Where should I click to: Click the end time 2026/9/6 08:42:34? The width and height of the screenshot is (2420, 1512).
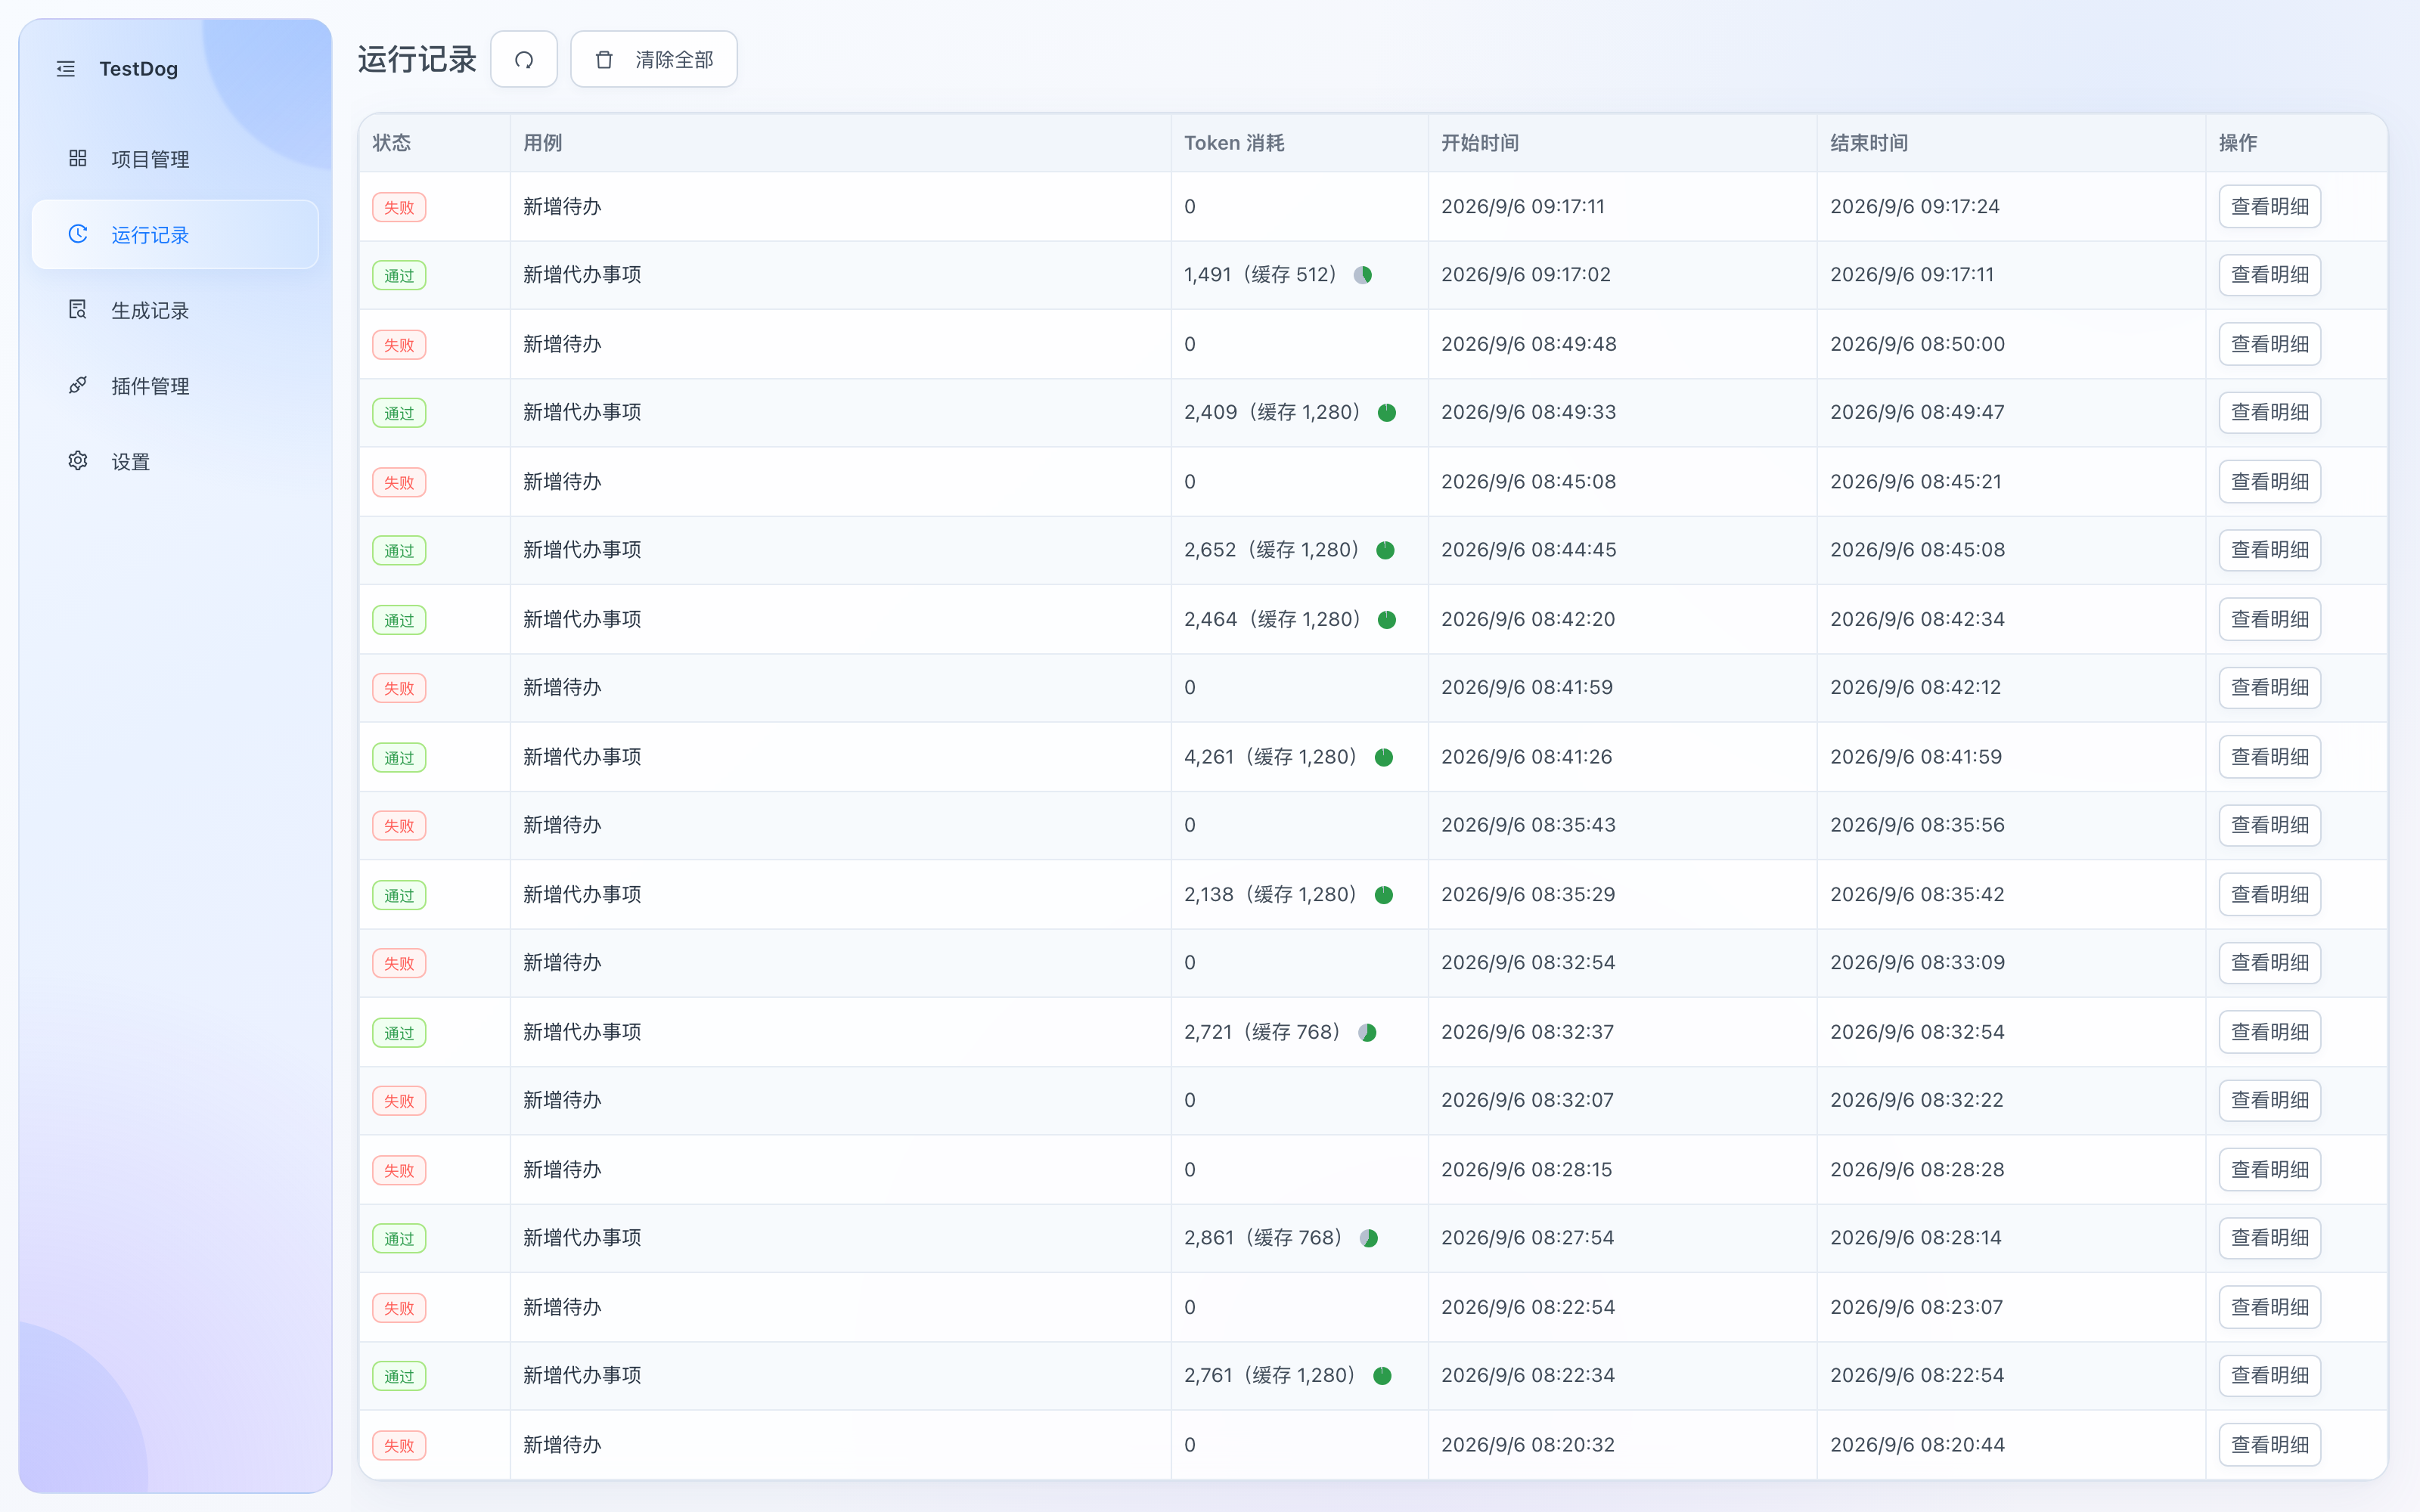(x=1918, y=620)
